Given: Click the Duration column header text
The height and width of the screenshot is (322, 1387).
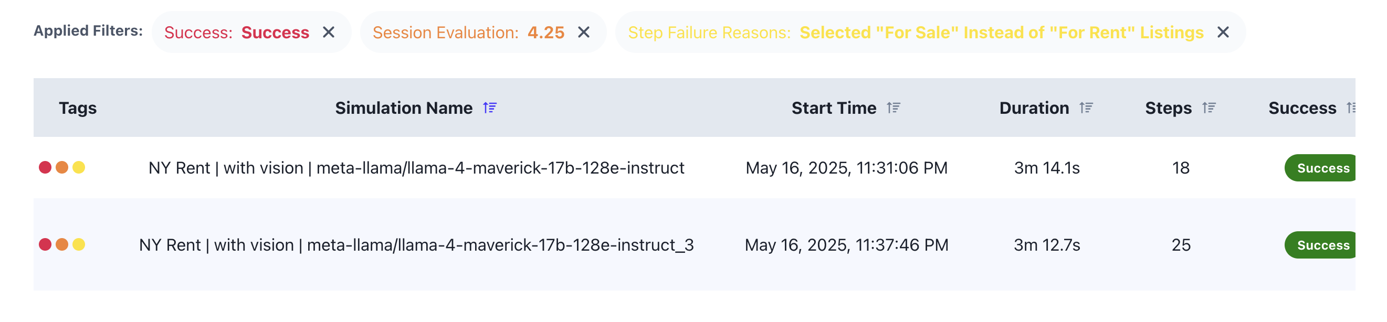Looking at the screenshot, I should 1034,108.
